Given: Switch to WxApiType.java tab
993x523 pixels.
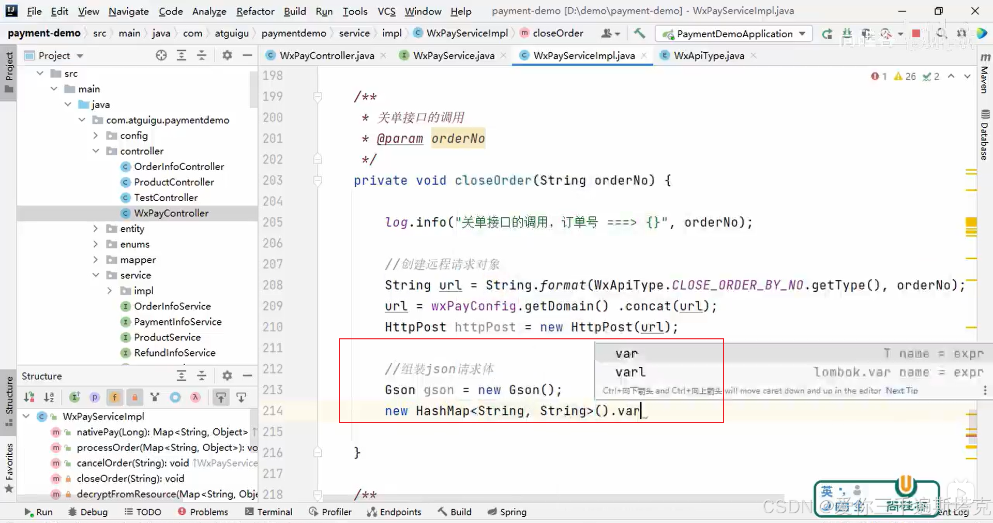Looking at the screenshot, I should [x=709, y=55].
